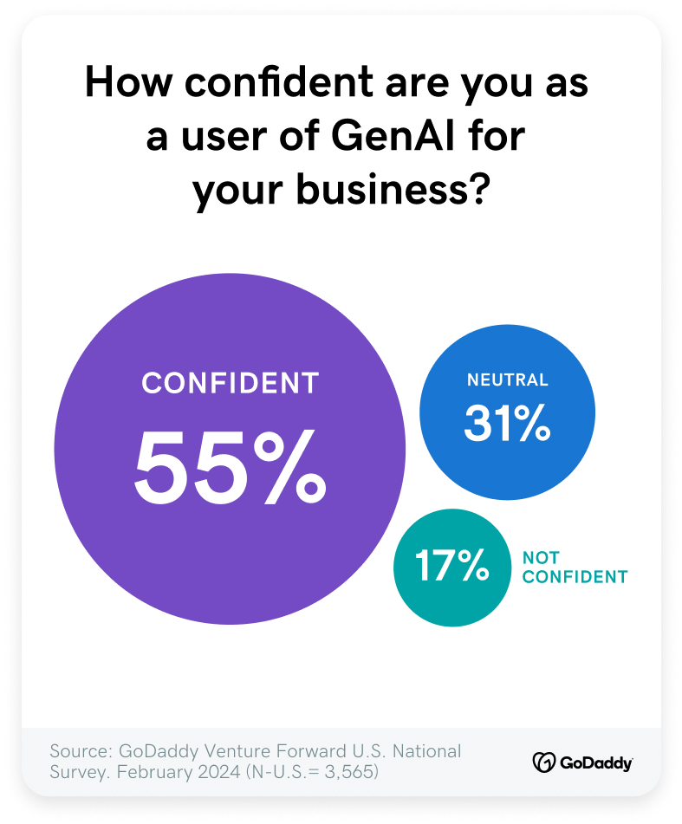Click the 31% figure

pos(507,423)
